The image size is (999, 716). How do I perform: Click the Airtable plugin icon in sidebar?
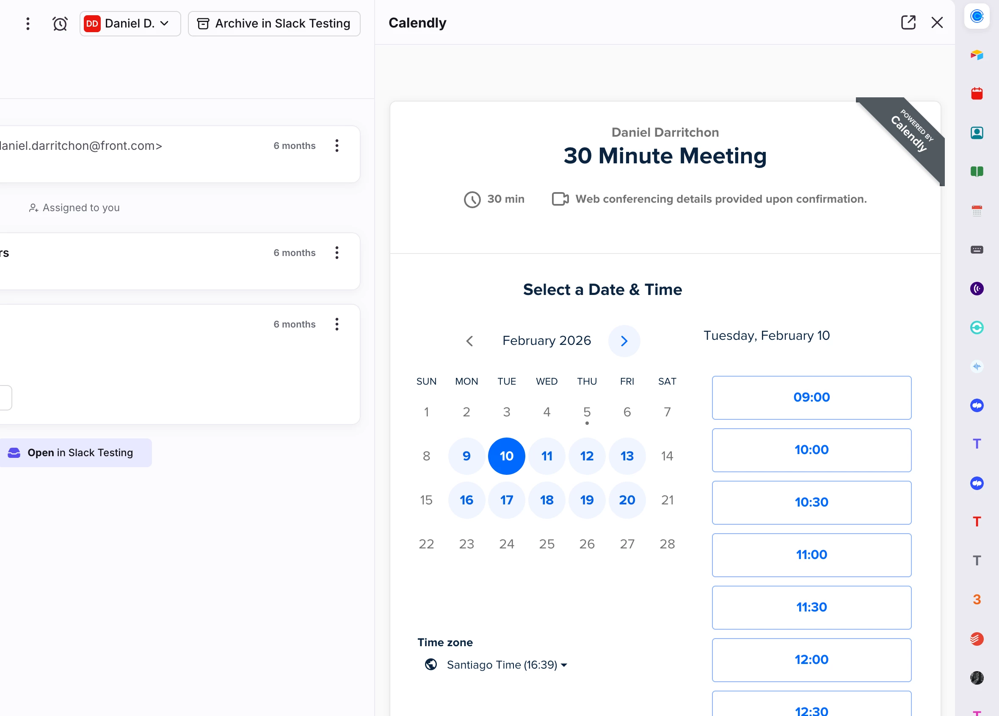[x=977, y=55]
